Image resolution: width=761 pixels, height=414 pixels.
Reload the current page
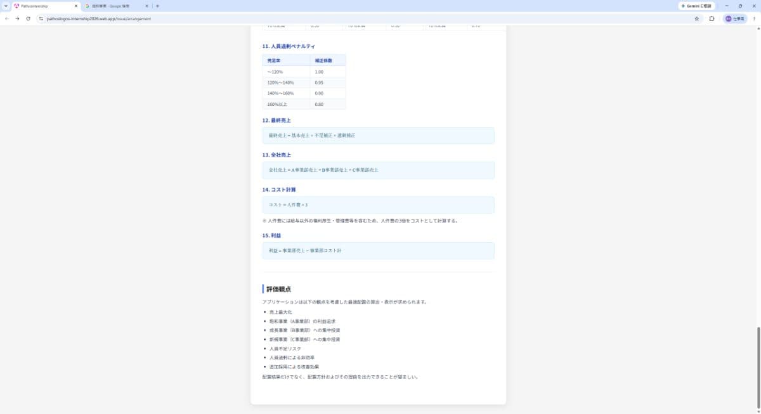28,18
